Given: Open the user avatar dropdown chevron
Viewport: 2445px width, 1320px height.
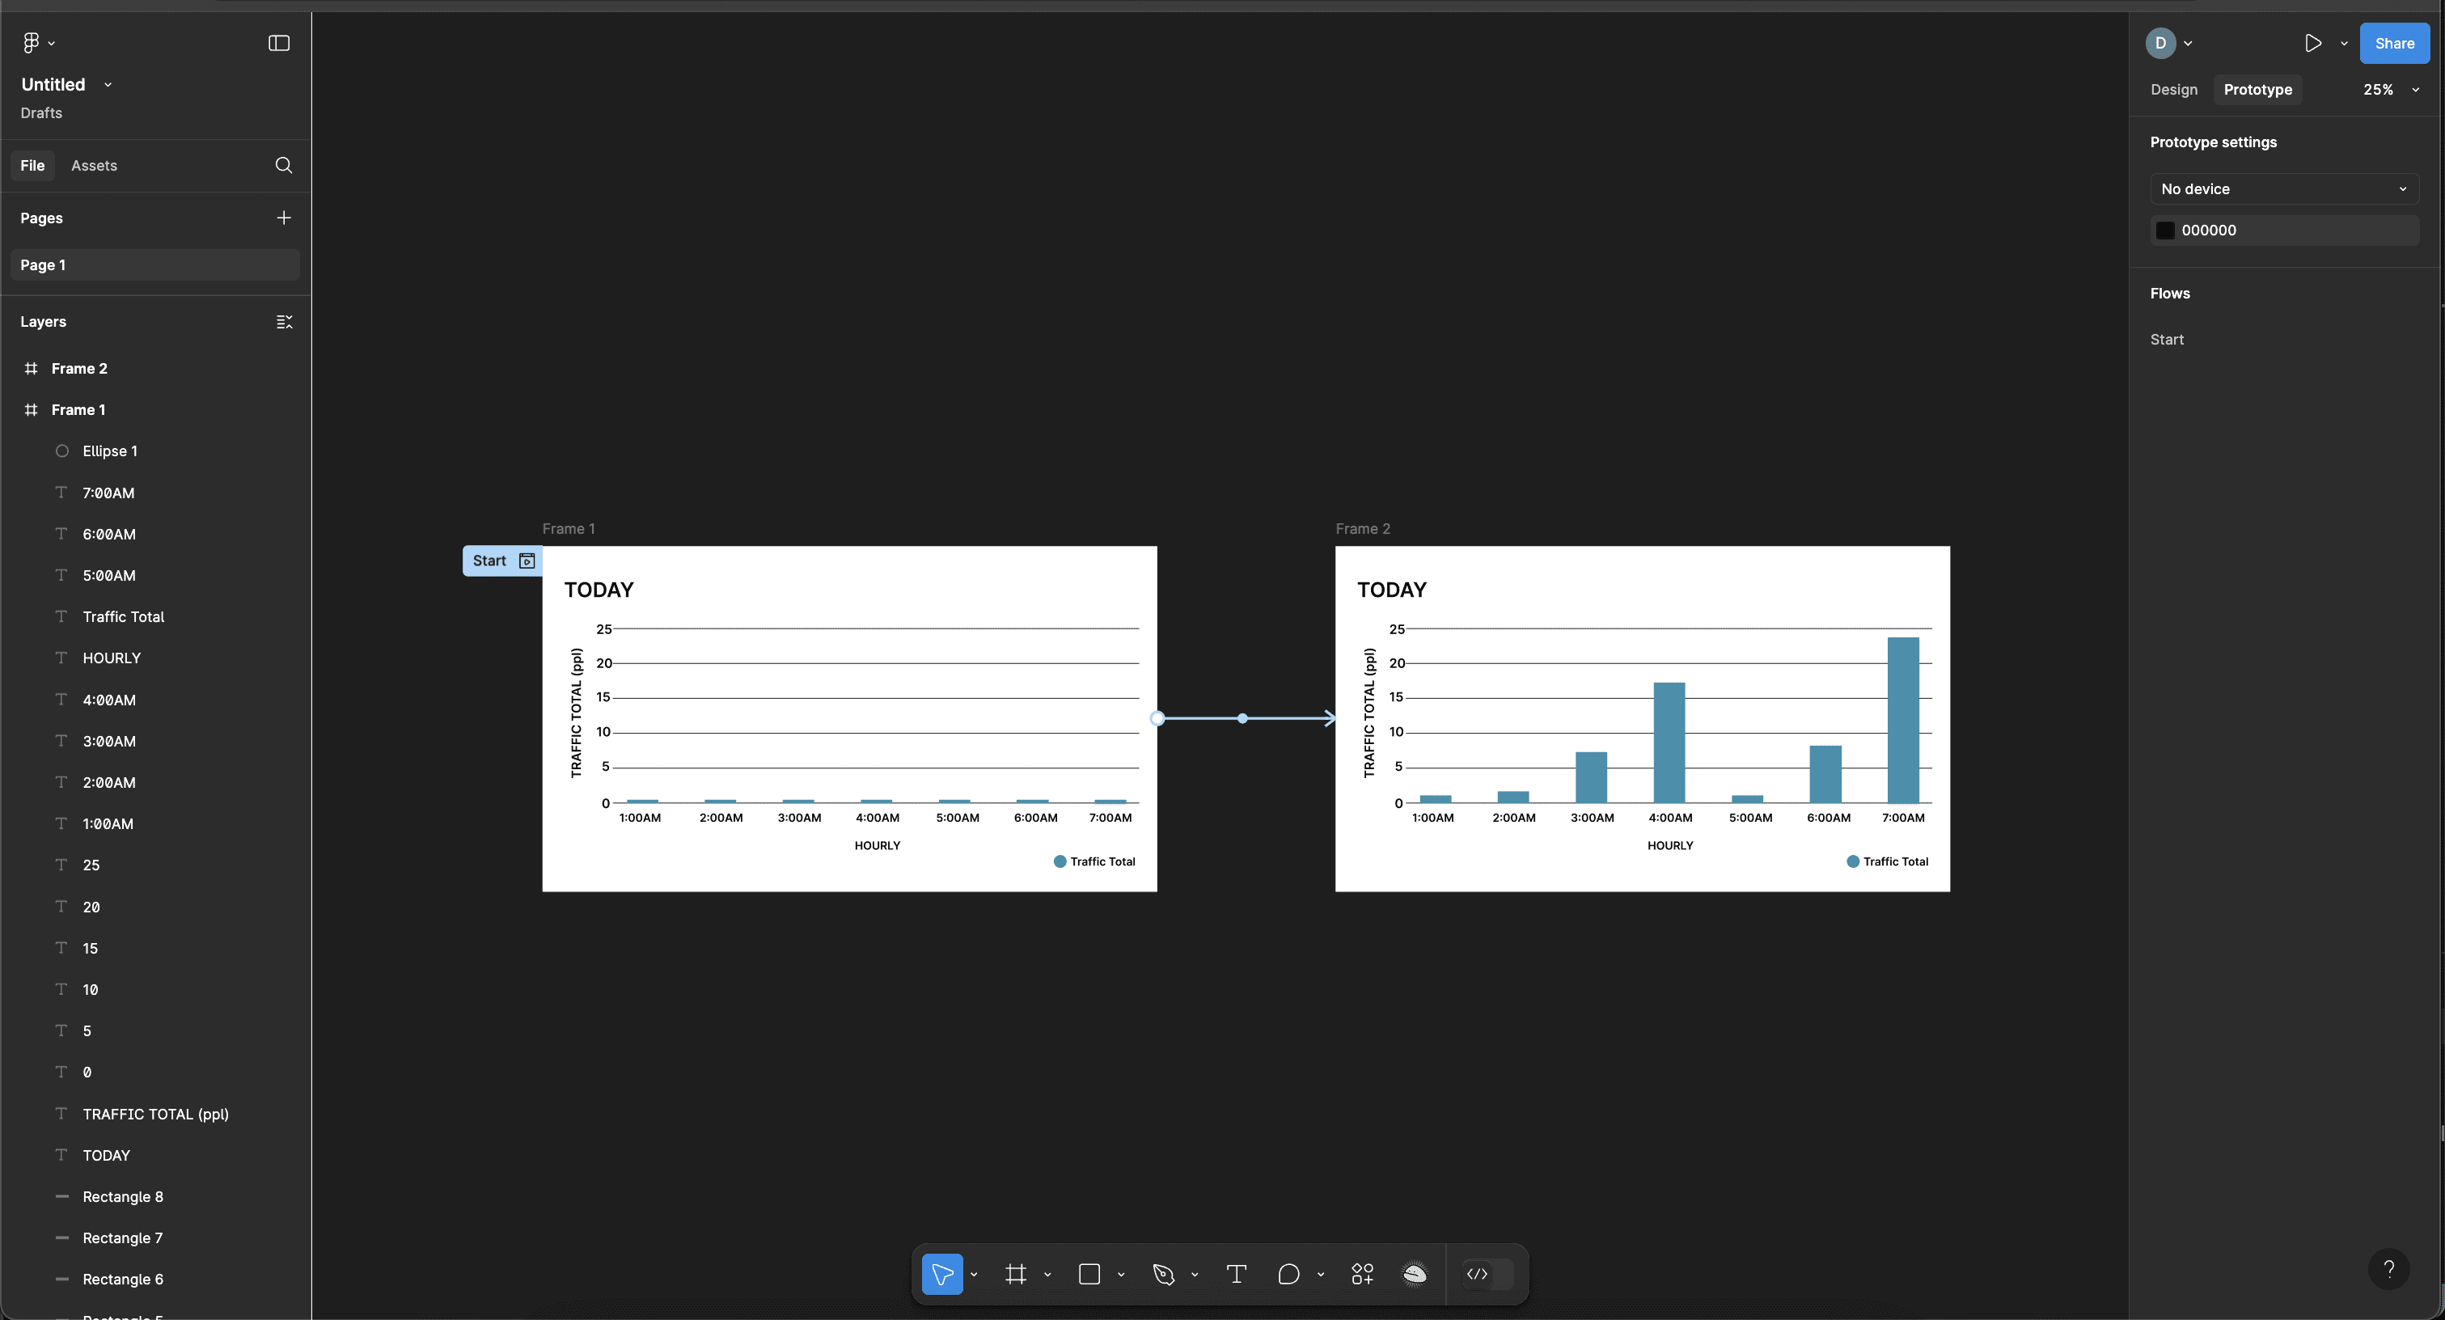Looking at the screenshot, I should tap(2188, 44).
